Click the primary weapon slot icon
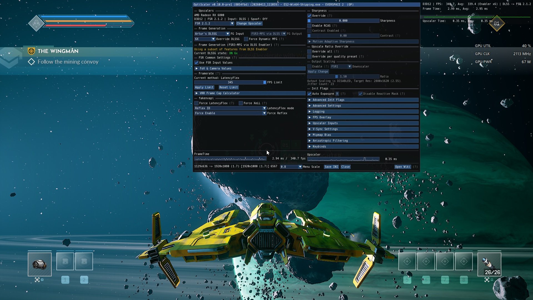The image size is (533, 300). click(39, 264)
